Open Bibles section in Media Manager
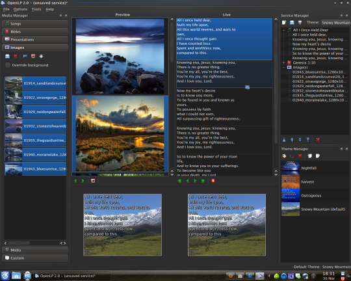Screen dimensions: 351x281 35,32
